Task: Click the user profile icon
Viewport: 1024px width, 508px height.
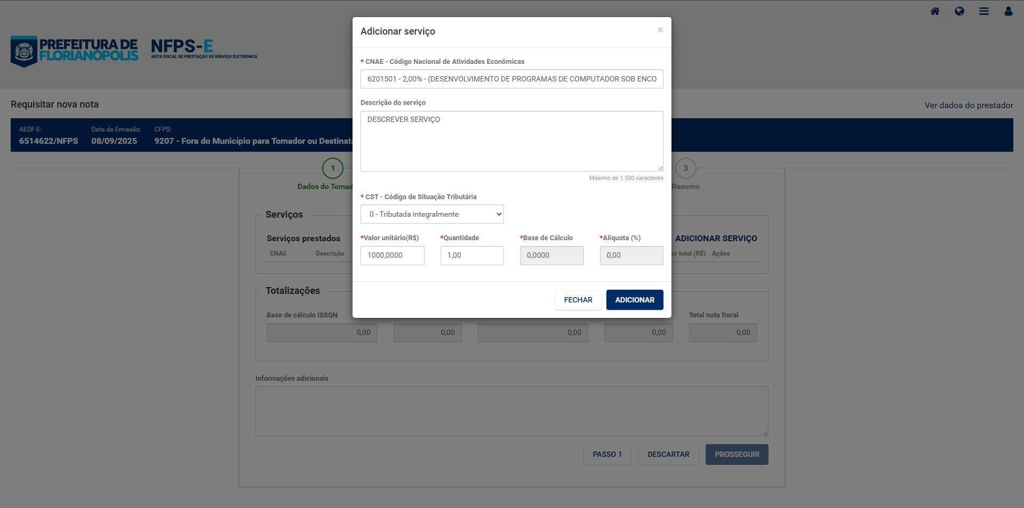Action: pos(1008,11)
